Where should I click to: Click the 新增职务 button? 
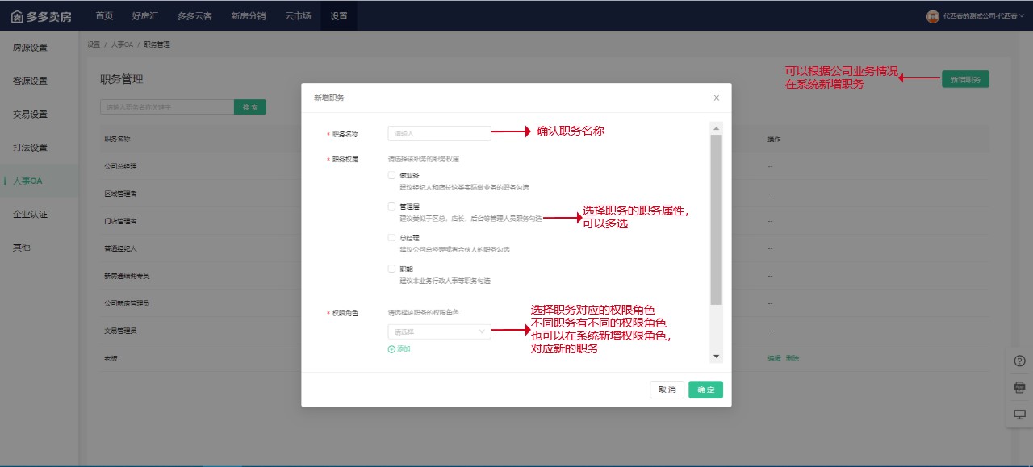point(965,79)
